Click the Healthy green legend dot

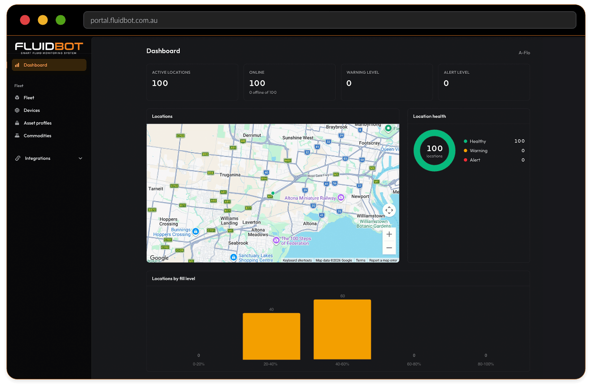[466, 141]
